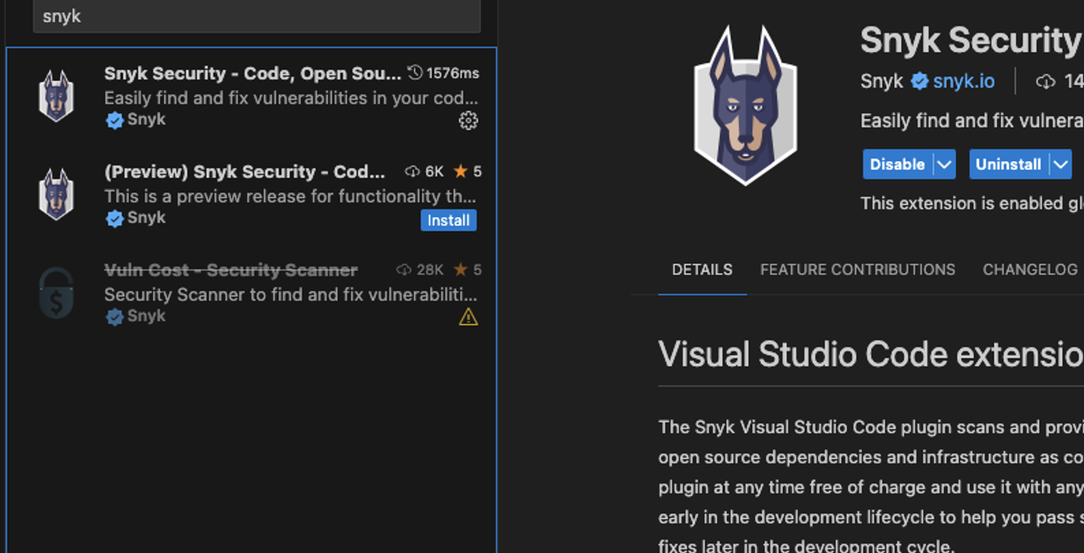The image size is (1084, 553).
Task: Open the snyk.io publisher link
Action: (964, 81)
